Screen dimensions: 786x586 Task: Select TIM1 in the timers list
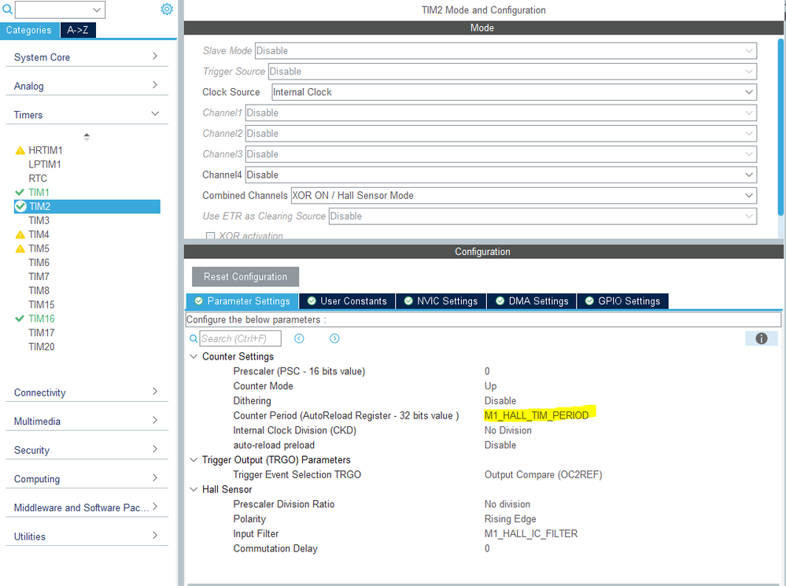39,193
